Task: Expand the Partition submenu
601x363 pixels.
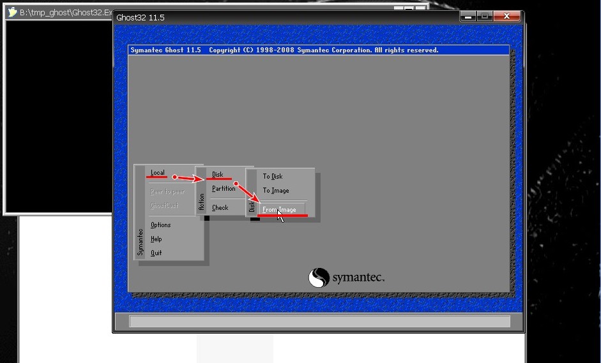Action: point(224,189)
